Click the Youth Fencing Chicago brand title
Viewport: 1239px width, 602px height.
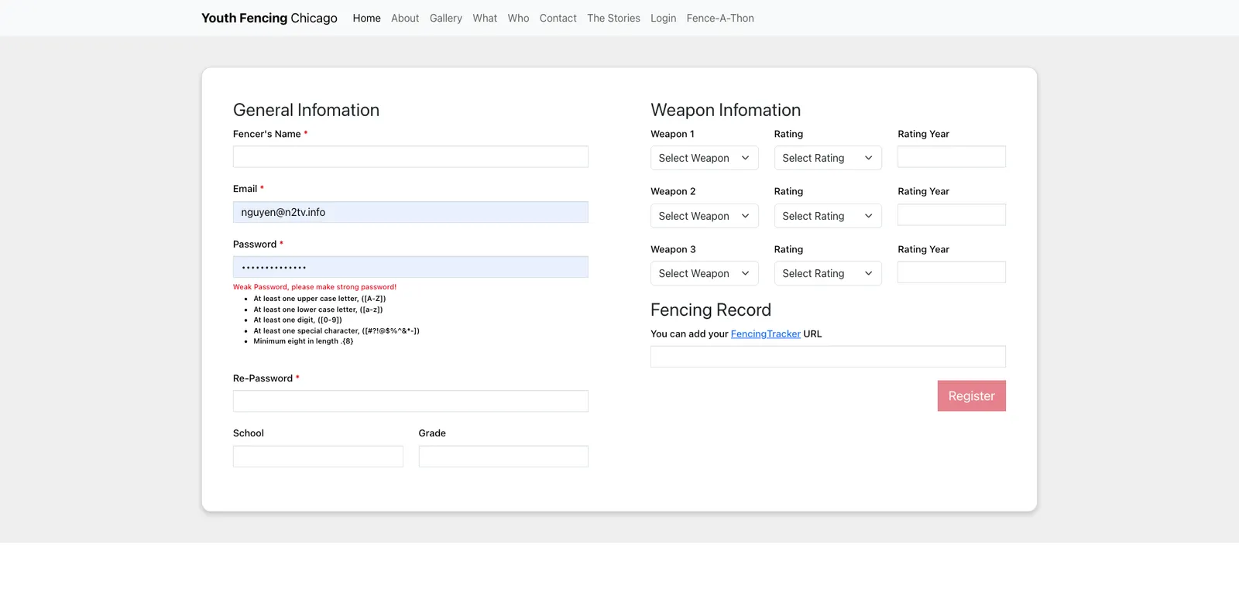269,18
